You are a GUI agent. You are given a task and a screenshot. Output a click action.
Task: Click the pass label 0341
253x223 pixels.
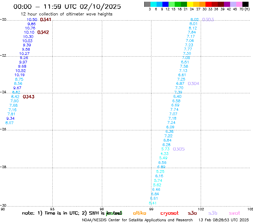[45, 20]
